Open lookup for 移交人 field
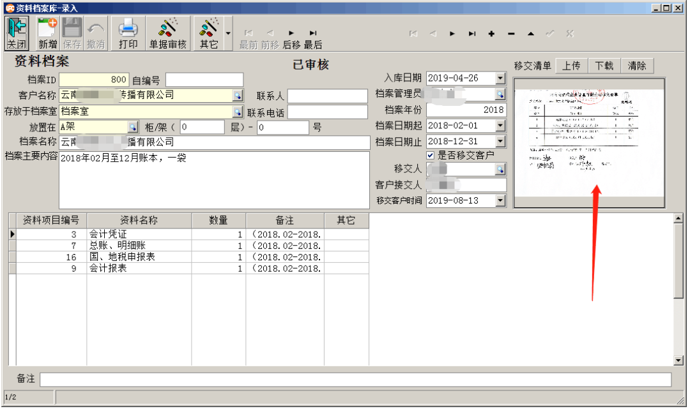 point(500,169)
